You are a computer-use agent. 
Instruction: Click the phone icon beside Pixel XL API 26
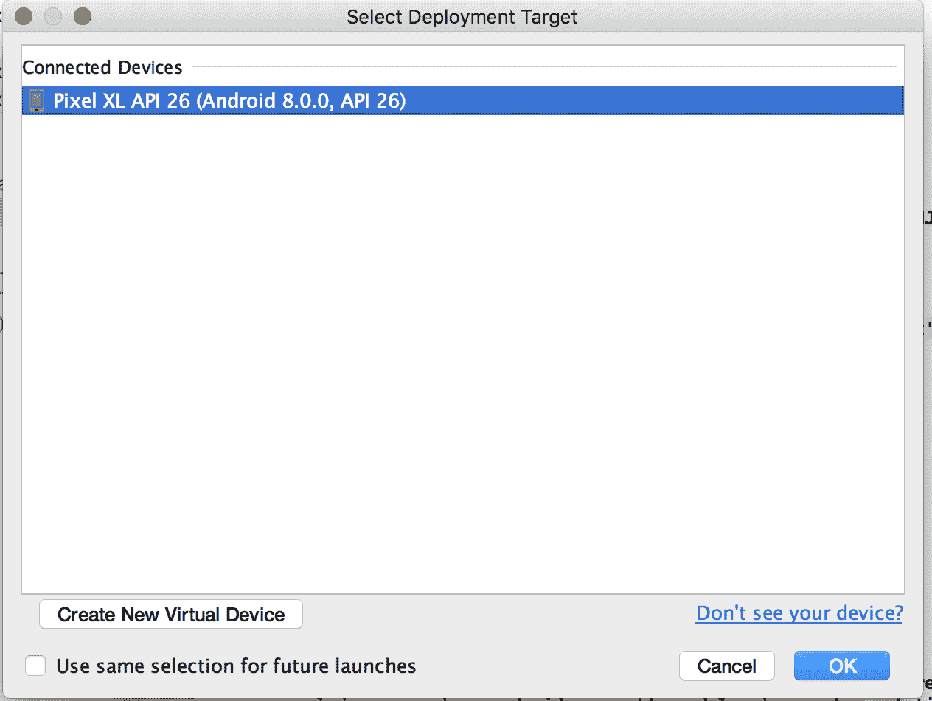36,100
